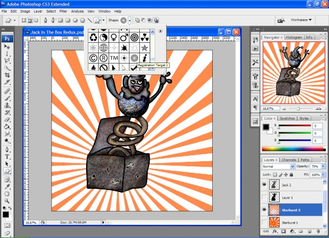Image resolution: width=329 pixels, height=238 pixels.
Task: Click the add layer style fx icon
Action: pyautogui.click(x=275, y=231)
